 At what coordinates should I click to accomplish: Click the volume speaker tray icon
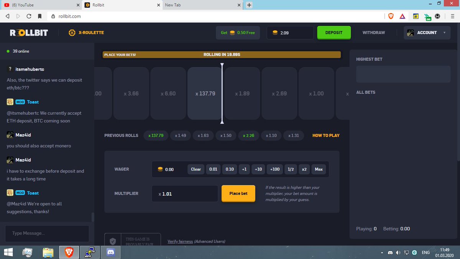[x=398, y=252]
